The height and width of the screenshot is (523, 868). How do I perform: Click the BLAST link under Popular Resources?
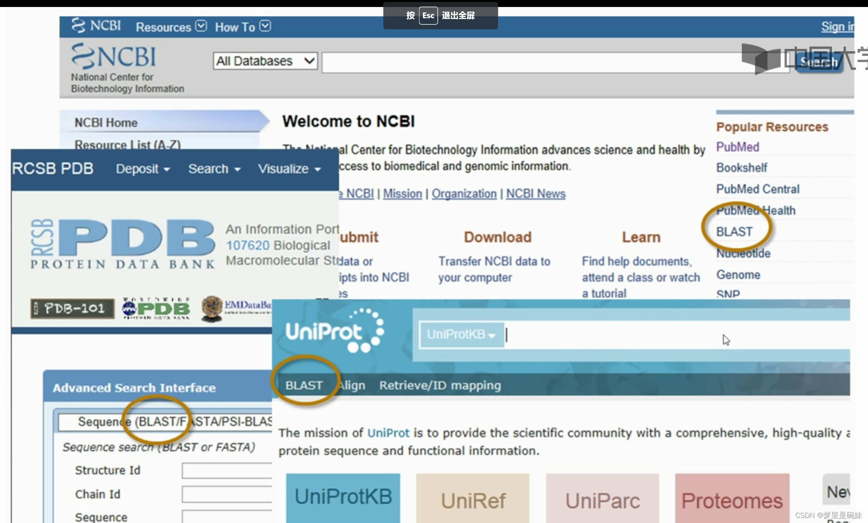coord(734,232)
